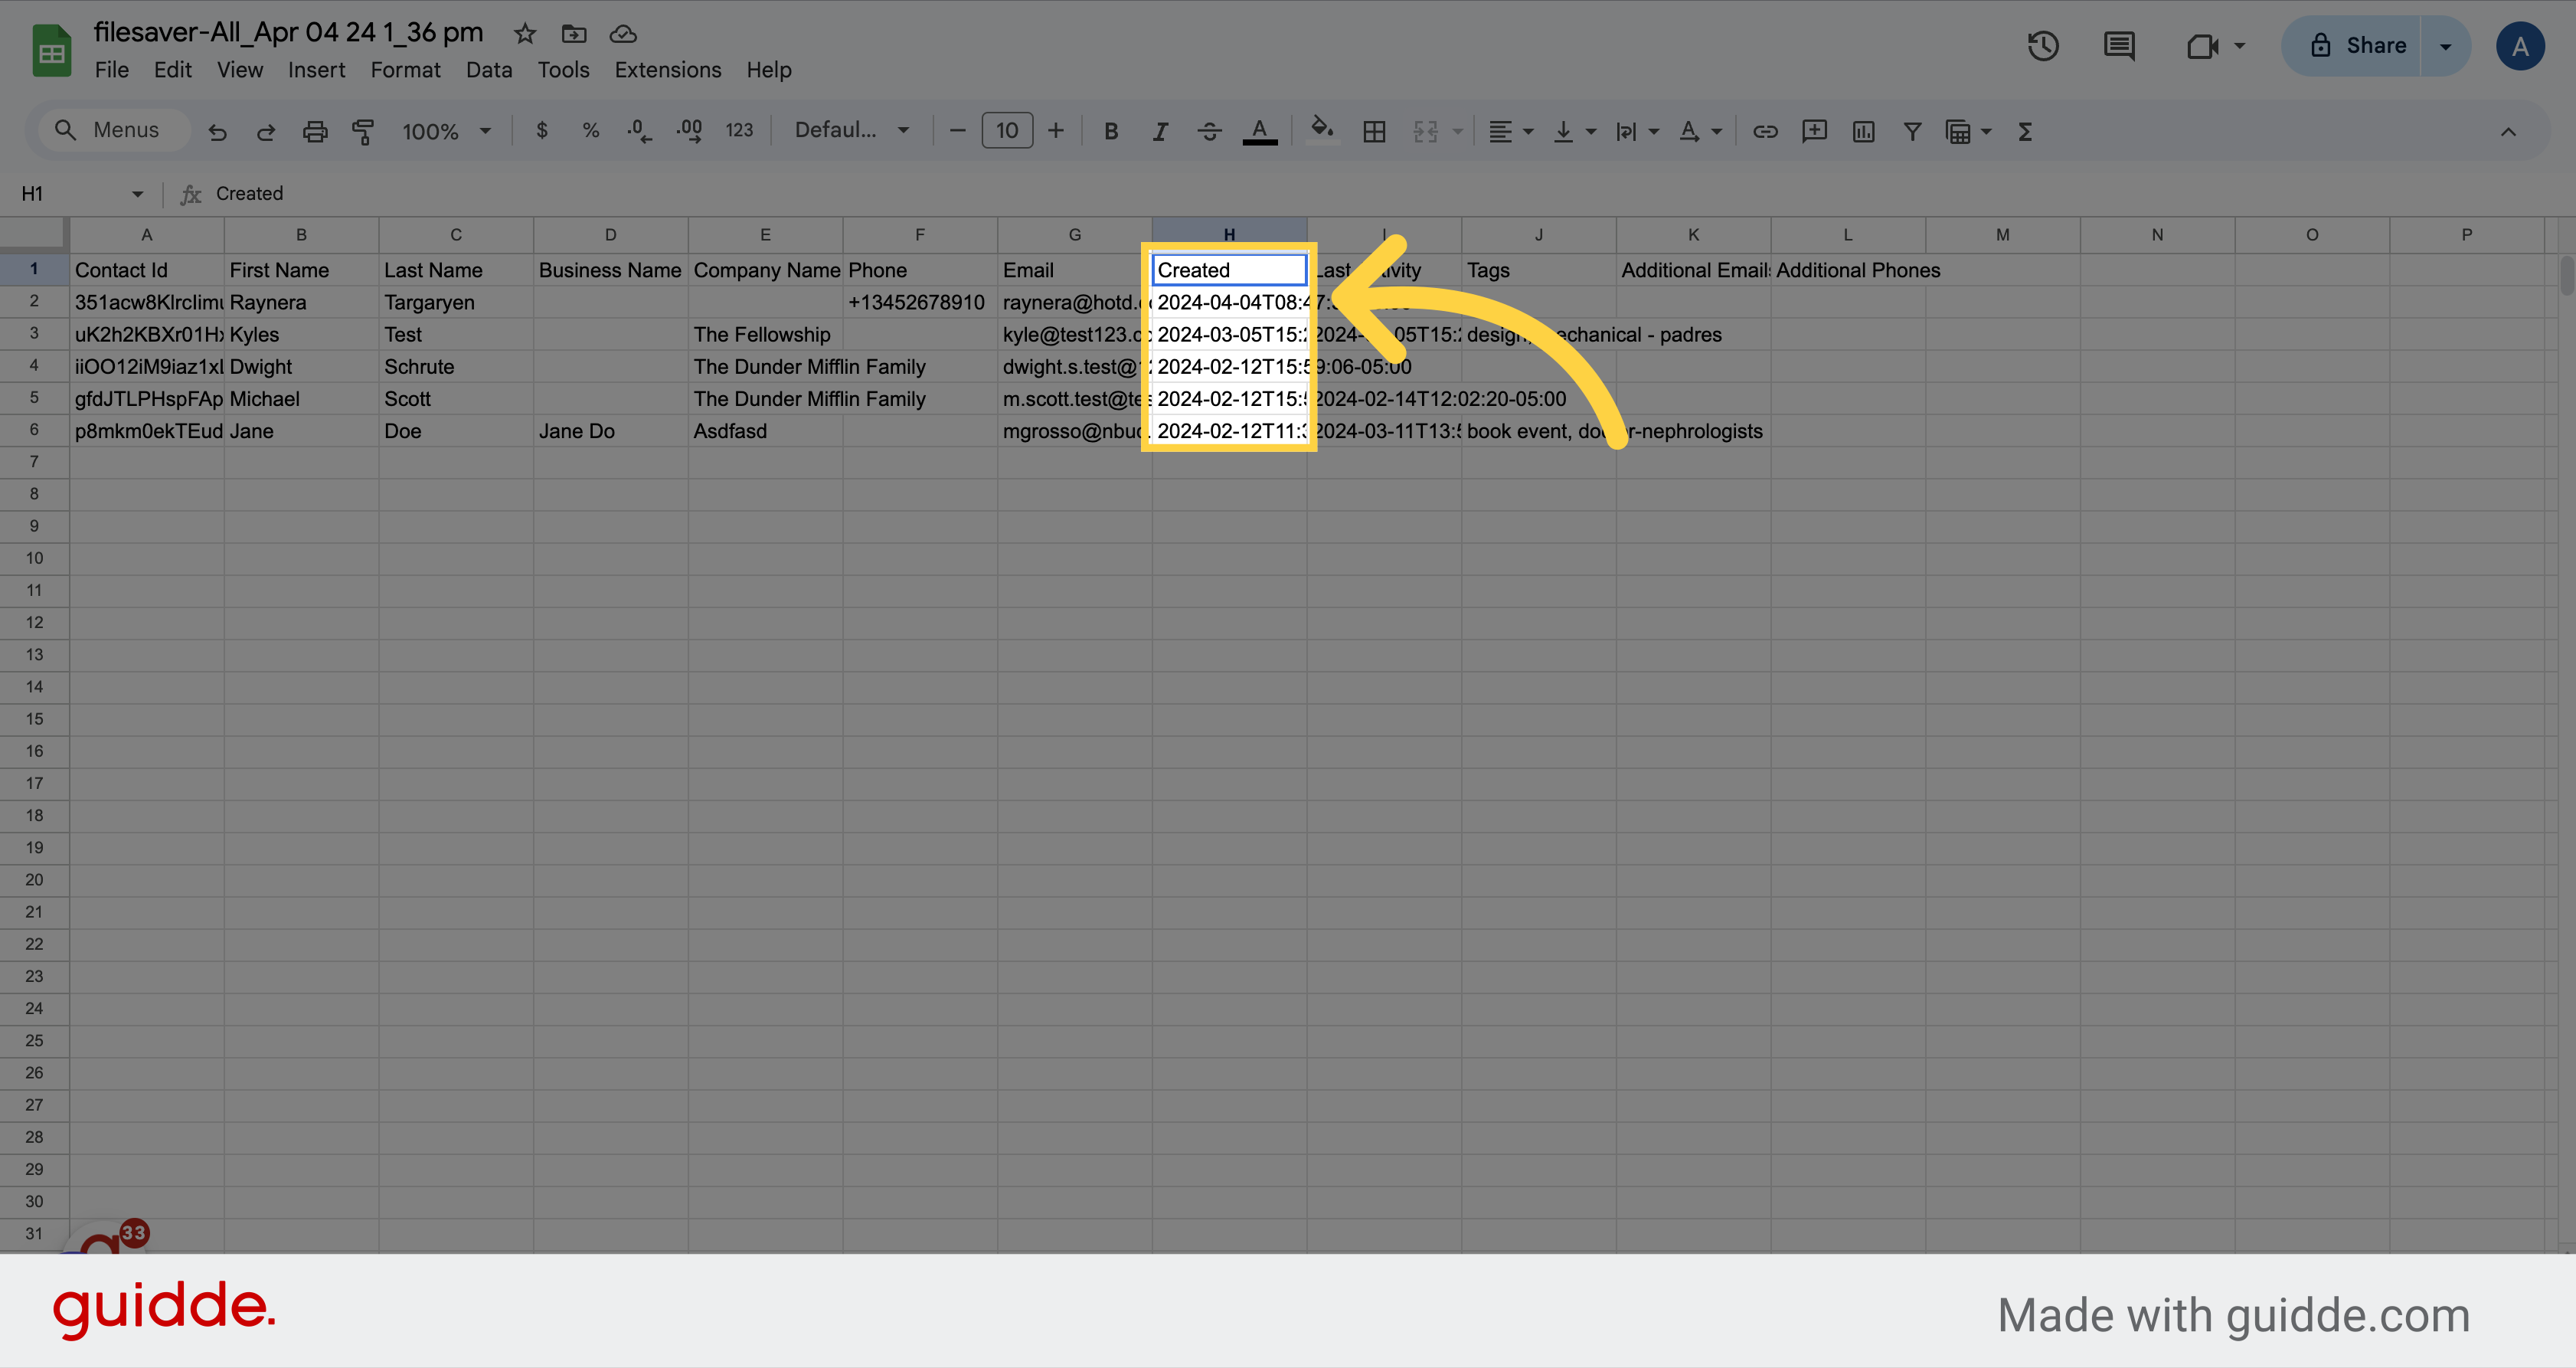Click the document title filesaver-All_Apr 04 24
This screenshot has width=2576, height=1368.
[288, 32]
